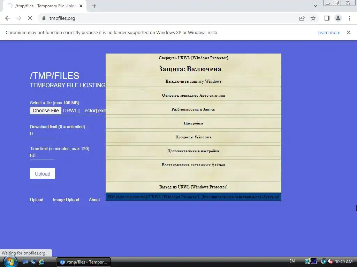357x267 pixels.
Task: Click Свернуть URWL [Windows Protector]
Action: [193, 58]
